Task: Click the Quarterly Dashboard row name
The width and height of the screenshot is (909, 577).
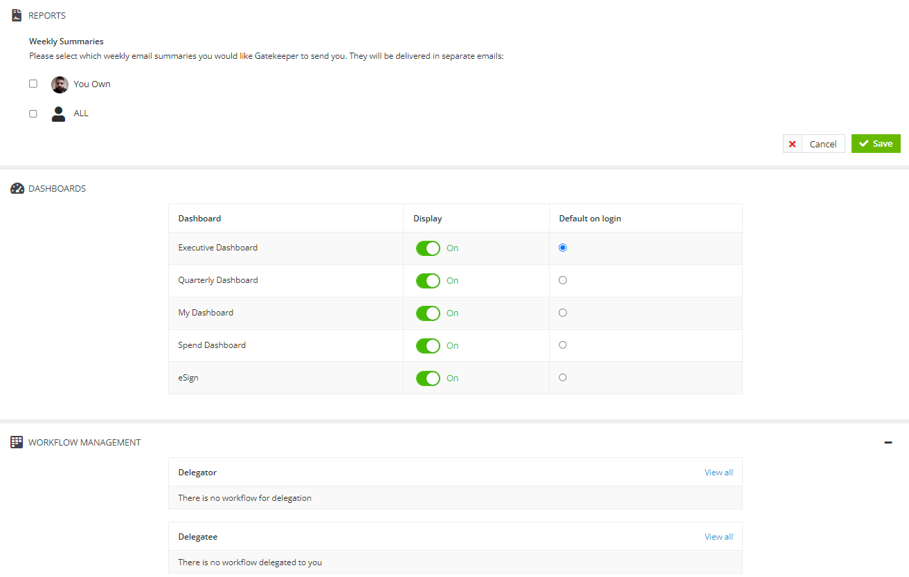Action: (218, 280)
